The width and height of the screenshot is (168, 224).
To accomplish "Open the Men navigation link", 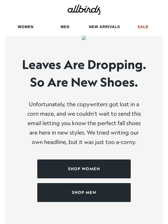I will (65, 27).
